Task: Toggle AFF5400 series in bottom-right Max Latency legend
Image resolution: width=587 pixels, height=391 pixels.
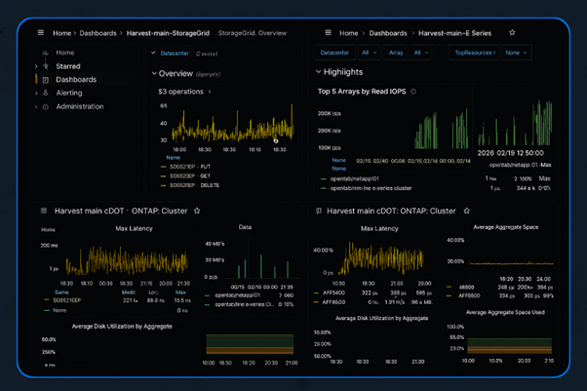Action: [x=333, y=293]
